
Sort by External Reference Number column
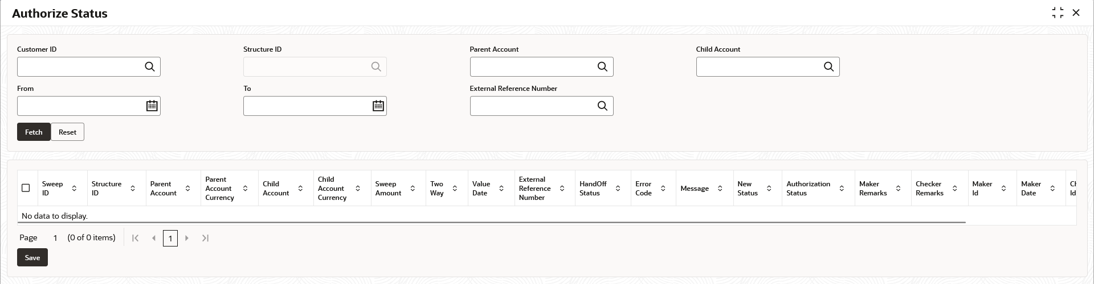click(562, 188)
